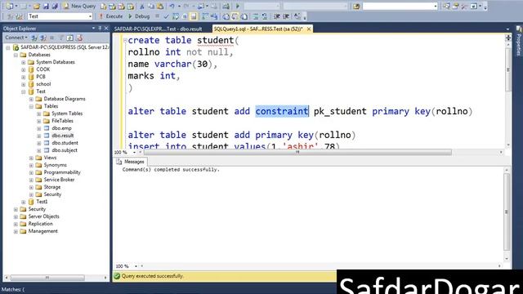Click the Display Estimated Execution Plan icon
The image size is (523, 294).
[x=176, y=16]
